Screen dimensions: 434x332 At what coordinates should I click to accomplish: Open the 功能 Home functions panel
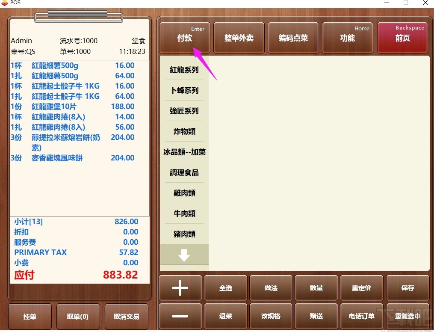[348, 38]
